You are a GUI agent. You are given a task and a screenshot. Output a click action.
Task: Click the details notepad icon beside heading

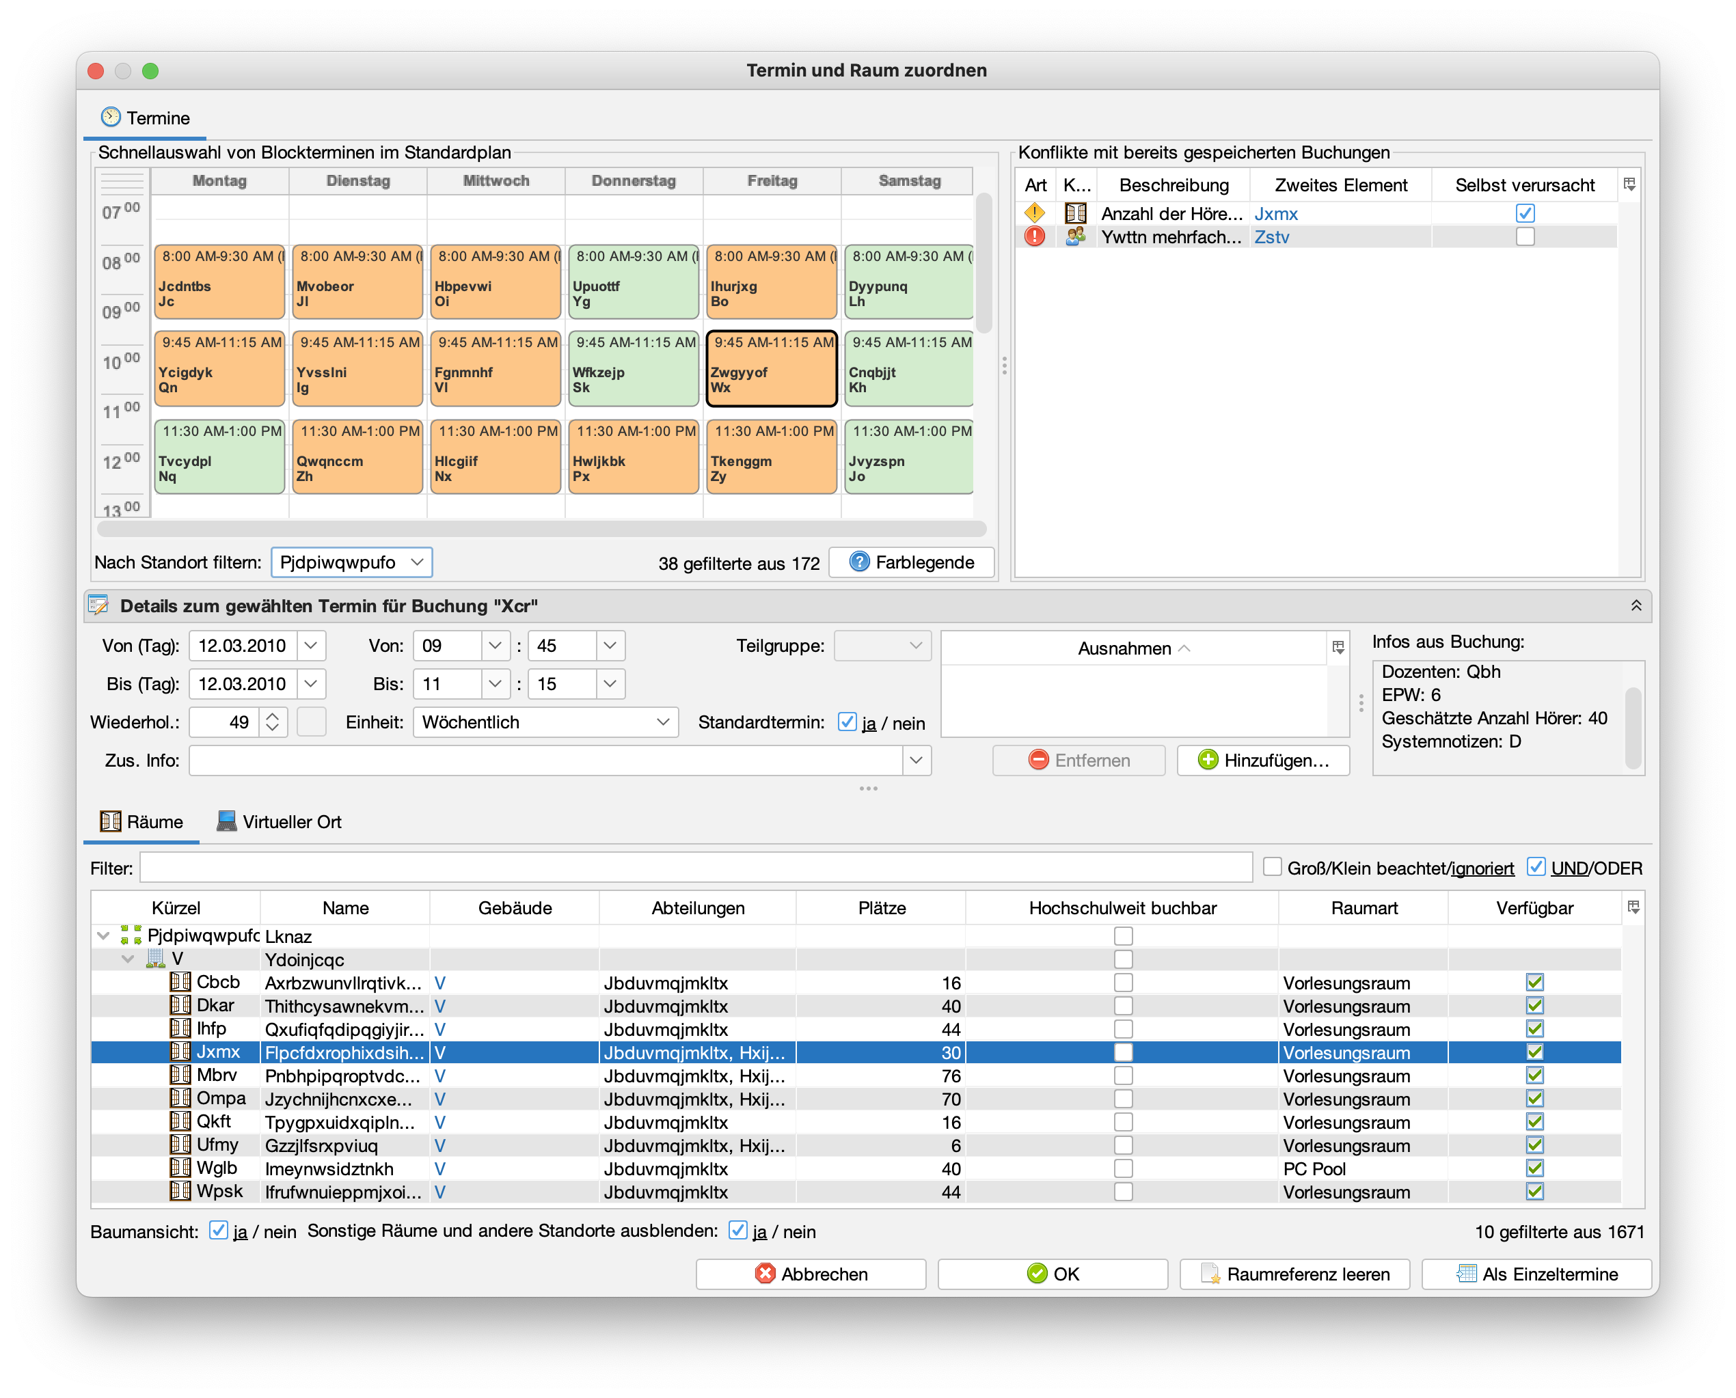(99, 605)
